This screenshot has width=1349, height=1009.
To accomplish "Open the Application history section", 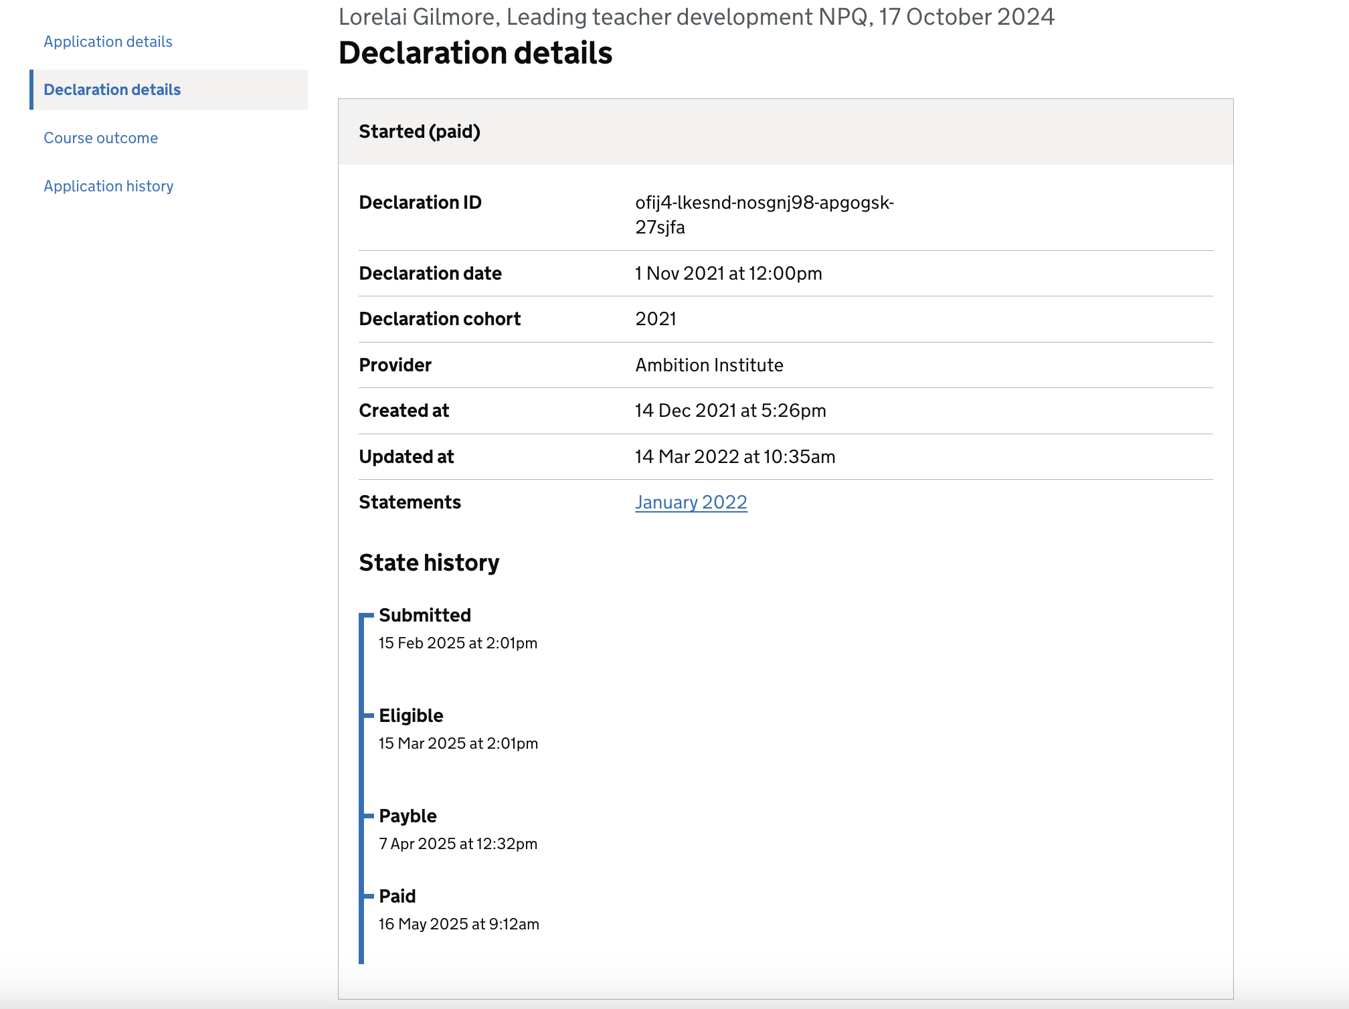I will click(x=108, y=185).
